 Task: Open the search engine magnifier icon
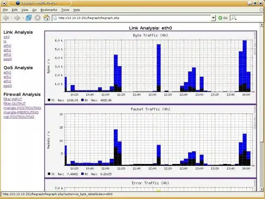[234, 18]
